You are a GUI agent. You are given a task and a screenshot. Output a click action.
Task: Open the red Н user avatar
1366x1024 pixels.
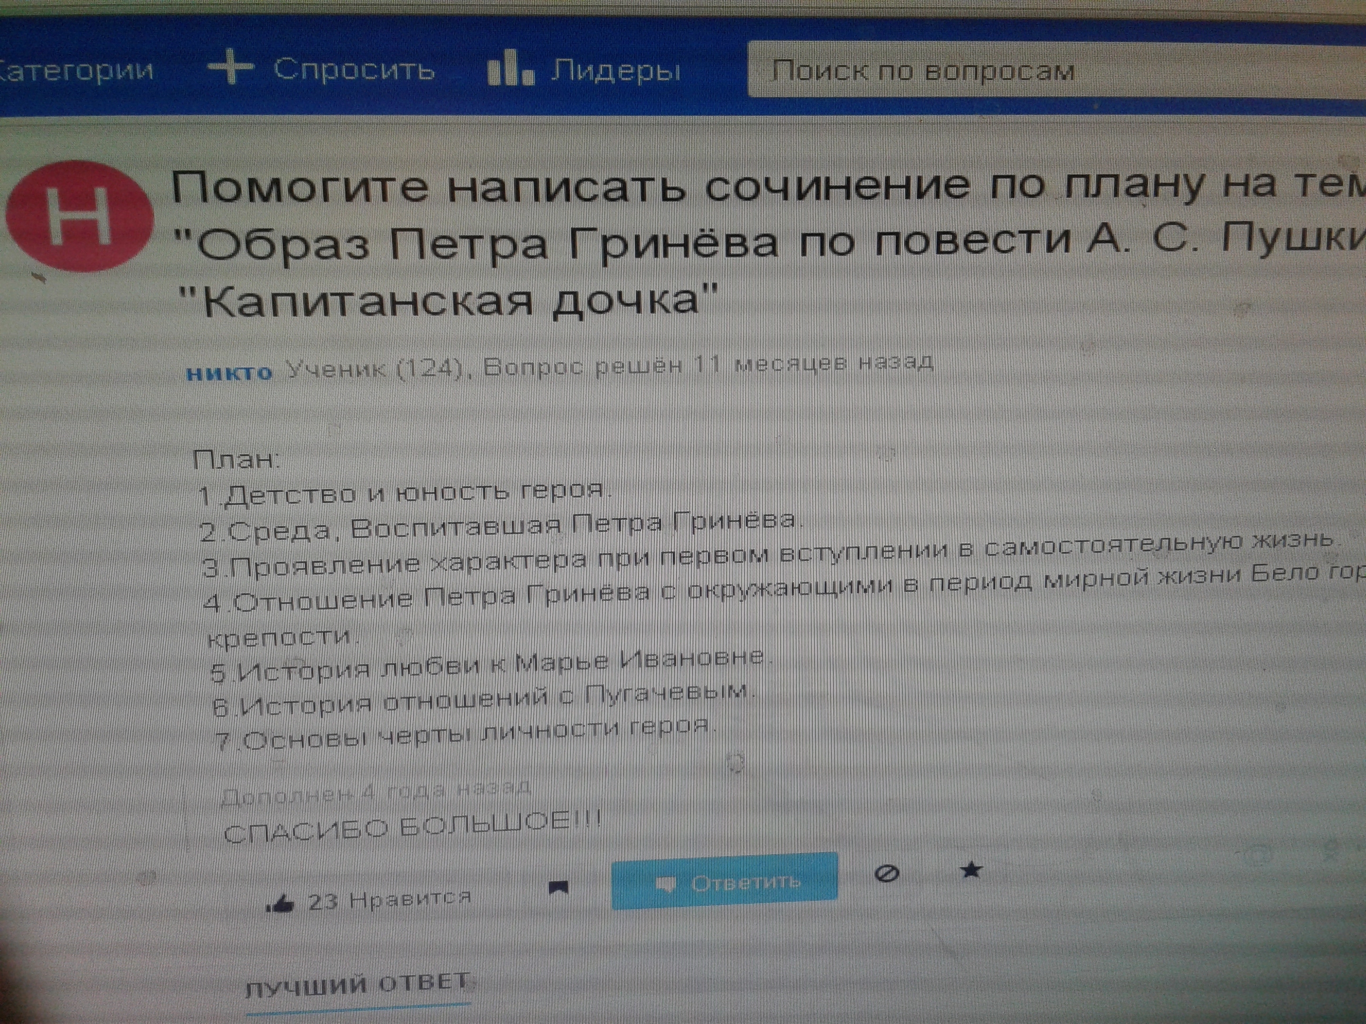coord(80,216)
